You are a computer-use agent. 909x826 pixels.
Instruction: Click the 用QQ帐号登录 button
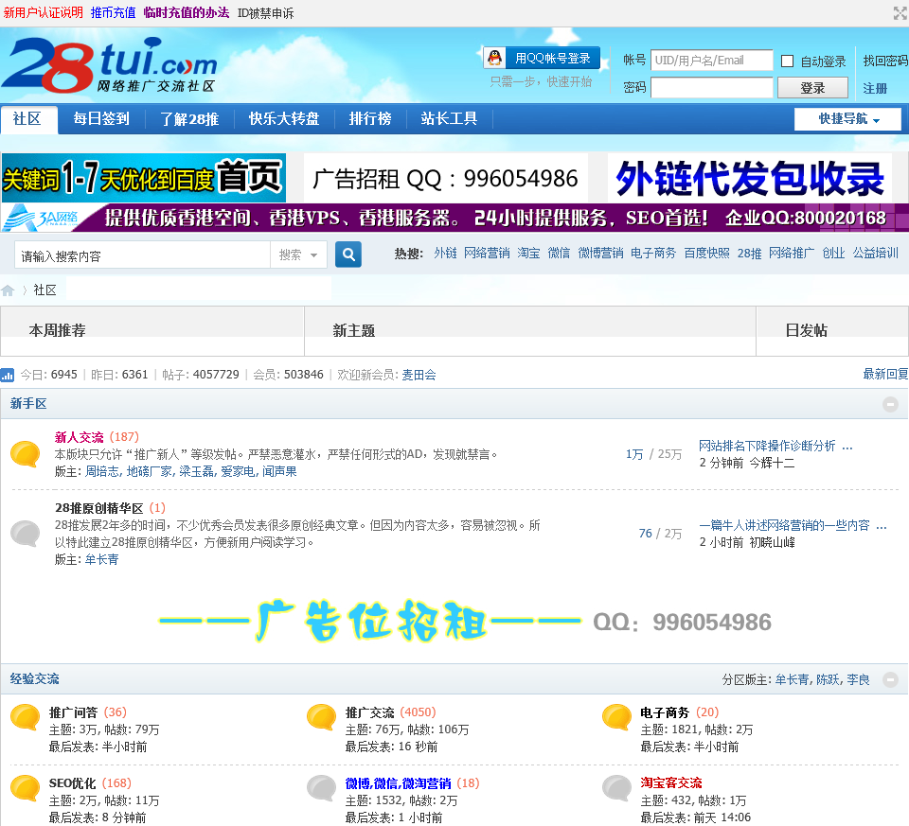pyautogui.click(x=542, y=58)
